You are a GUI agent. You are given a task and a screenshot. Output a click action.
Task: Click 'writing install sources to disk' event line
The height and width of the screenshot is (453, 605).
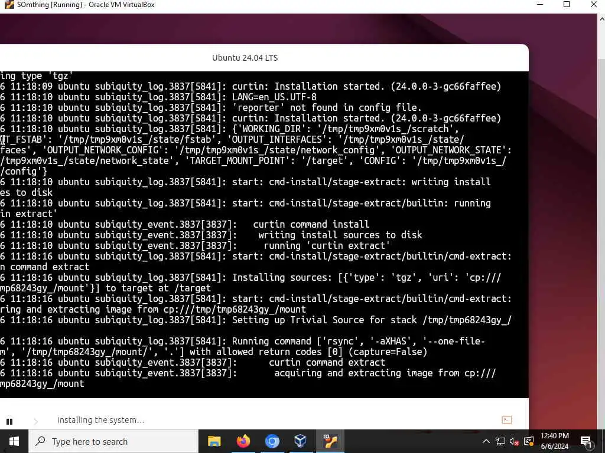tap(211, 235)
